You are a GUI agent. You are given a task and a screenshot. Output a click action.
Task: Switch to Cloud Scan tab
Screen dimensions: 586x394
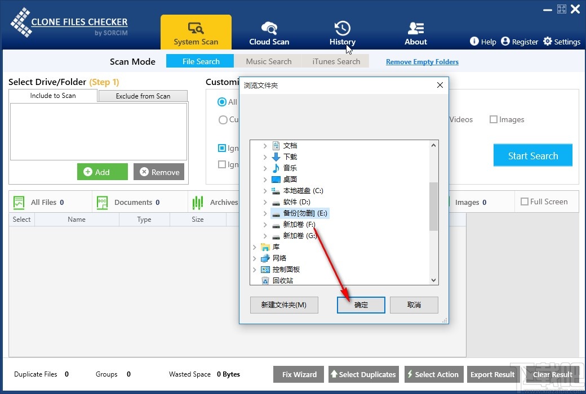(x=269, y=34)
